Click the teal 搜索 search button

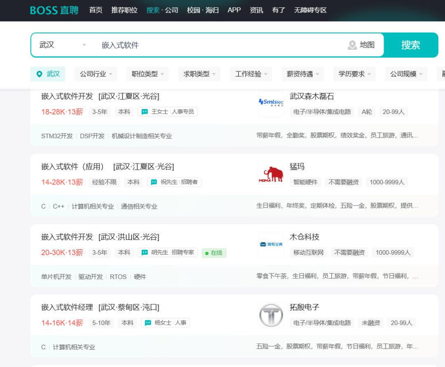[x=411, y=45]
